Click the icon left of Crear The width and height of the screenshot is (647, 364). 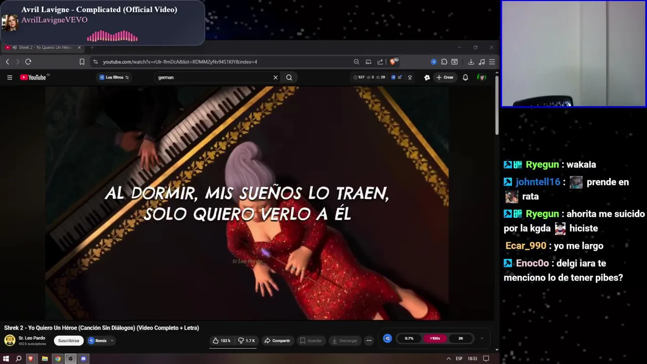(x=427, y=77)
